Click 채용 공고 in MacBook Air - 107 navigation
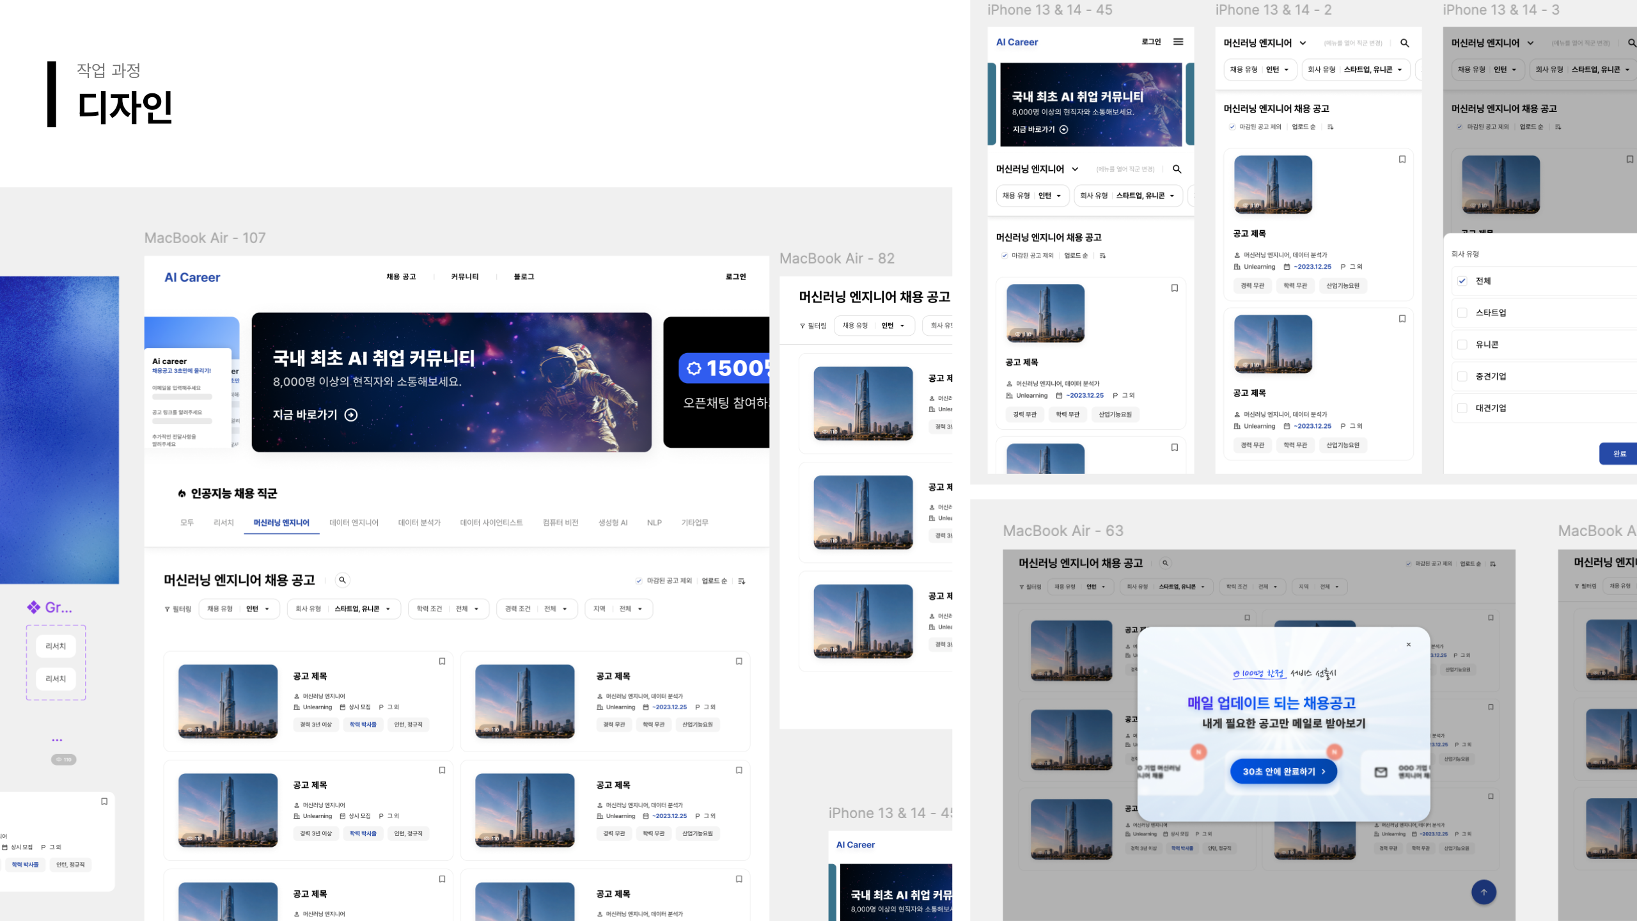 tap(401, 276)
